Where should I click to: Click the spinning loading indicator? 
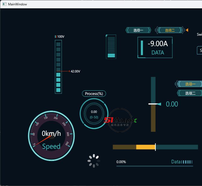(x=94, y=161)
